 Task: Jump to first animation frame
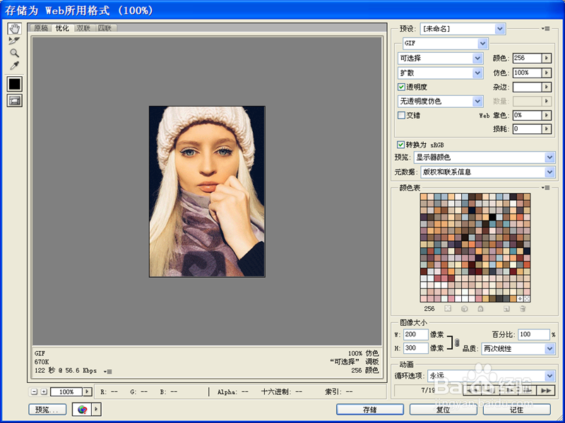coord(472,391)
